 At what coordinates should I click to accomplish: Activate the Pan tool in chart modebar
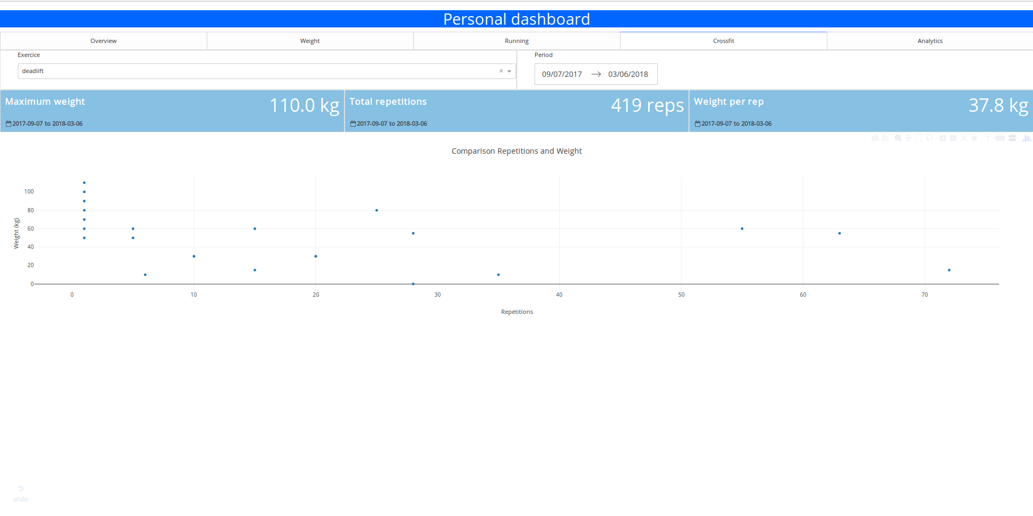click(909, 138)
